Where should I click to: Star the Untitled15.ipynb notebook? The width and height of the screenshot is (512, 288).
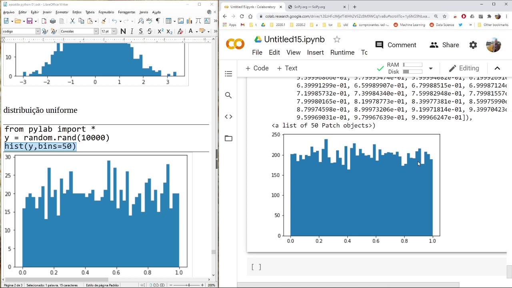tap(337, 39)
